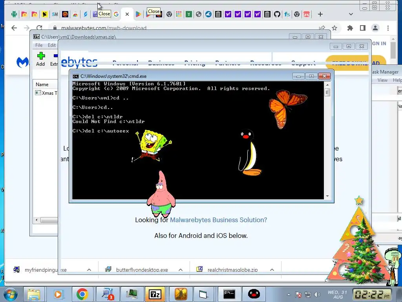This screenshot has height=302, width=402.
Task: Open the Windows Start menu
Action: click(x=10, y=294)
